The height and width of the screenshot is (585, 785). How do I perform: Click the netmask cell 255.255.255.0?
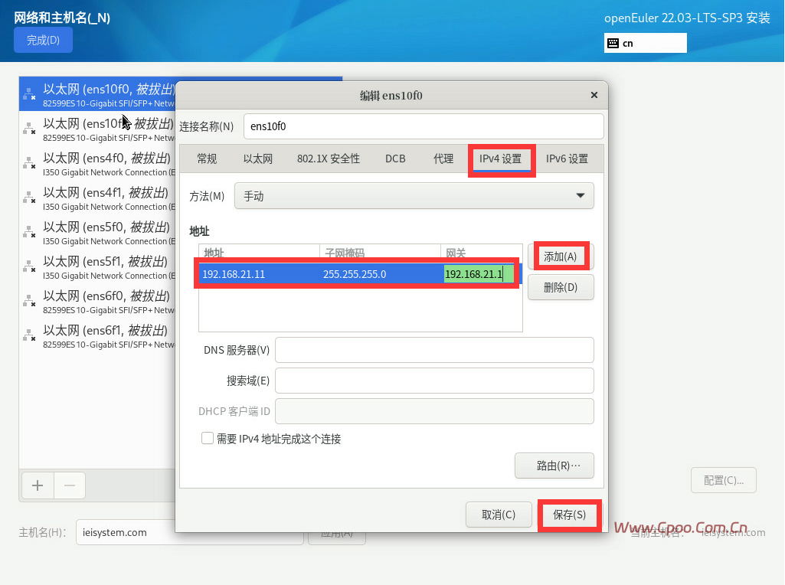pyautogui.click(x=381, y=274)
